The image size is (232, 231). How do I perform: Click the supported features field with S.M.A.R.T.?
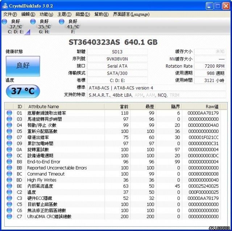[x=157, y=95]
